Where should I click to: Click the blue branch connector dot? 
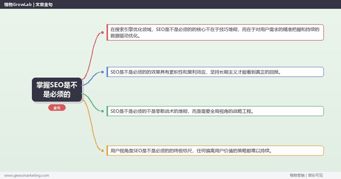[102, 72]
